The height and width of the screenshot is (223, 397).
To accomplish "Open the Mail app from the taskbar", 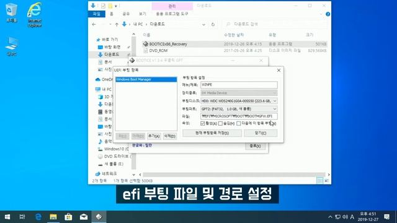I will click(84, 217).
